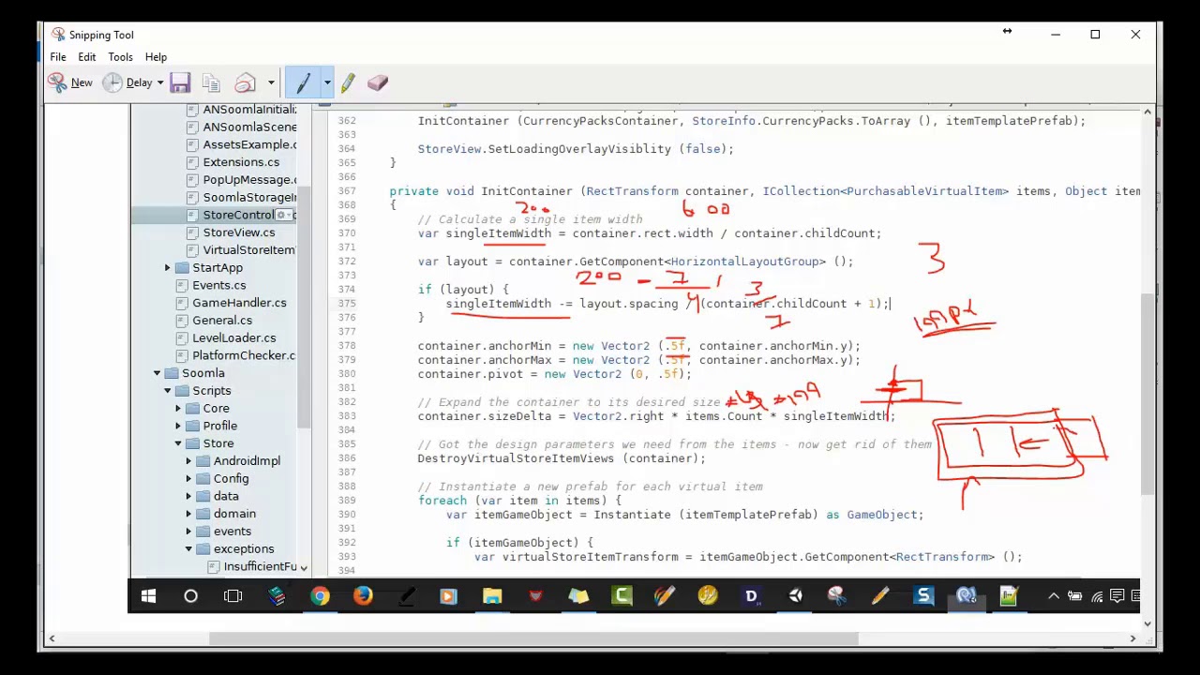This screenshot has width=1200, height=675.
Task: Expand the StartApp folder
Action: click(x=168, y=268)
